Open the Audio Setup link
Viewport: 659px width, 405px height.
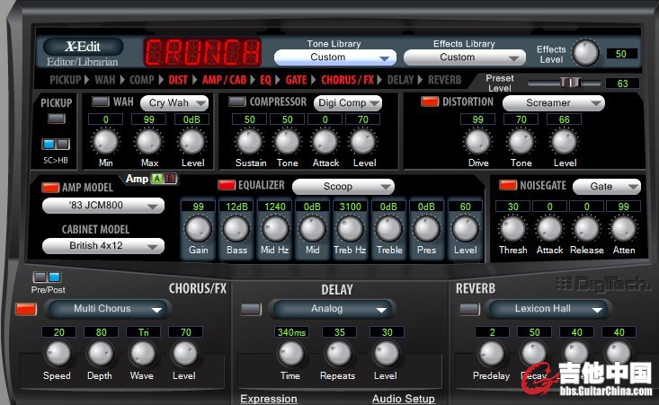[404, 399]
